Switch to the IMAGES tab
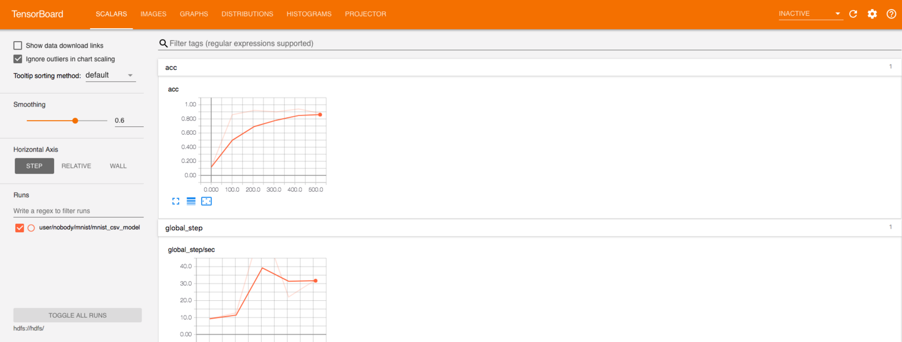902x342 pixels. coord(153,14)
